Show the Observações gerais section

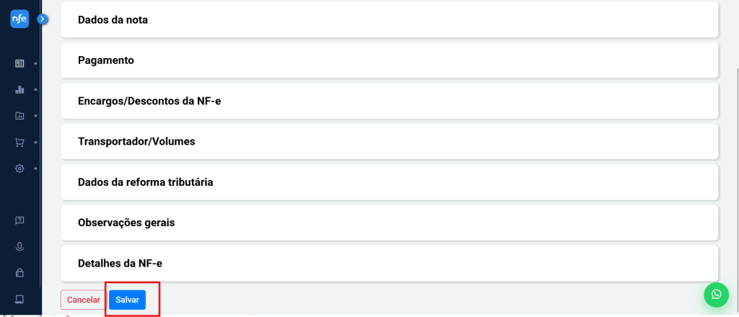390,223
